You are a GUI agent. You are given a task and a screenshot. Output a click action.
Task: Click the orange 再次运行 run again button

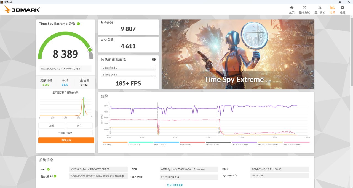pos(66,140)
